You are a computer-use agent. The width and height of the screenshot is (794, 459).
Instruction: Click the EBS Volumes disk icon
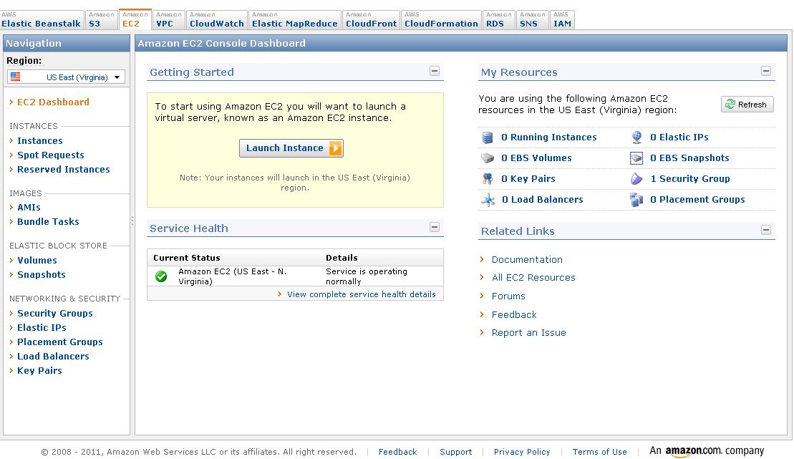coord(488,158)
